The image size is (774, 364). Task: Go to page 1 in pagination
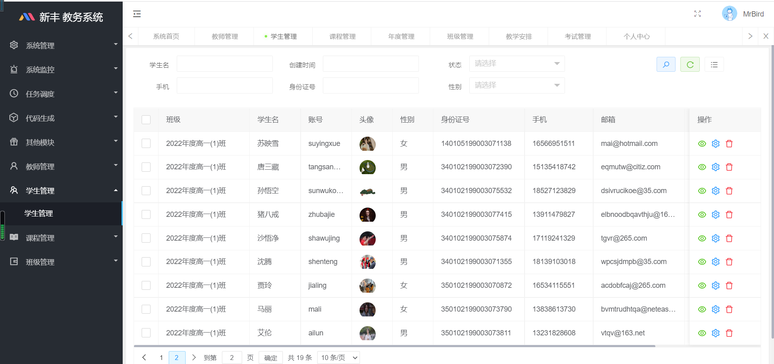click(161, 358)
